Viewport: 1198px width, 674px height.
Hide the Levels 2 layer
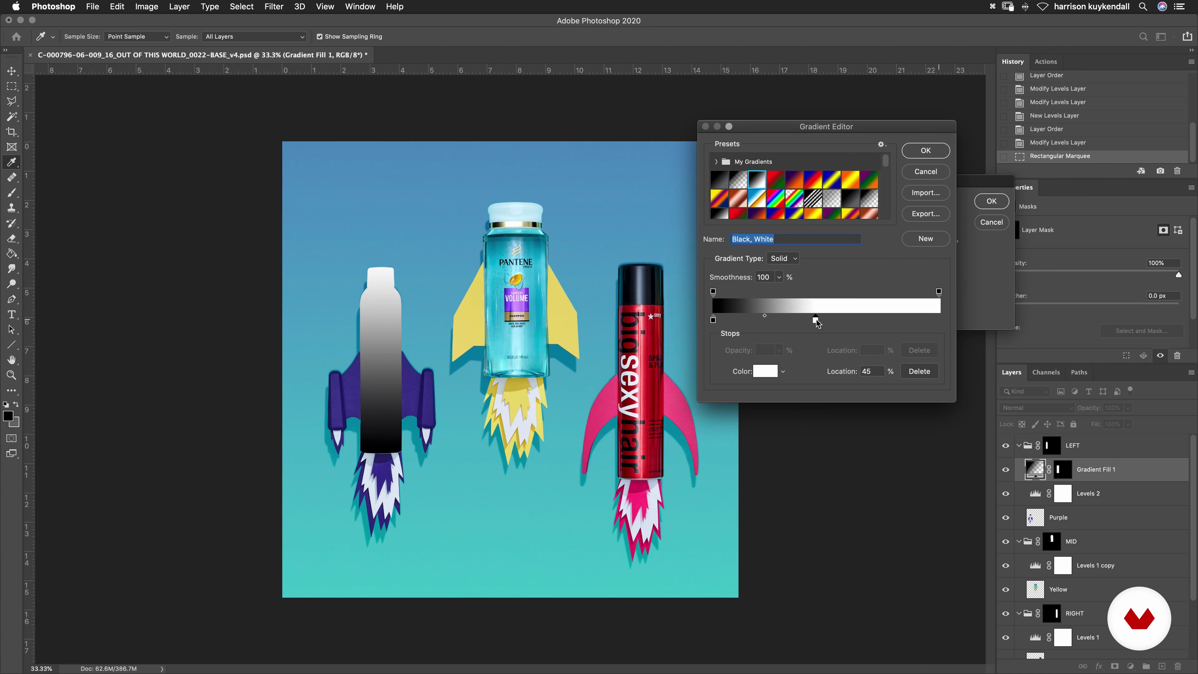point(1006,494)
